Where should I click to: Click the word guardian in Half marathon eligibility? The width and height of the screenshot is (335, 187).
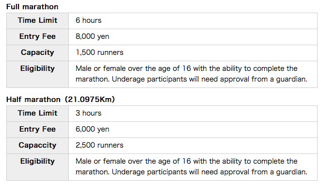pos(292,172)
